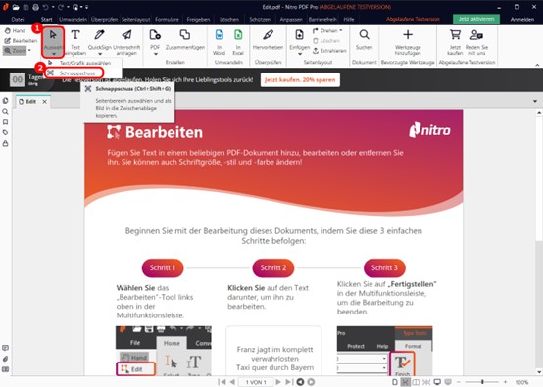543x387 pixels.
Task: Switch to the Umwandeln ribbon tab
Action: tap(73, 19)
